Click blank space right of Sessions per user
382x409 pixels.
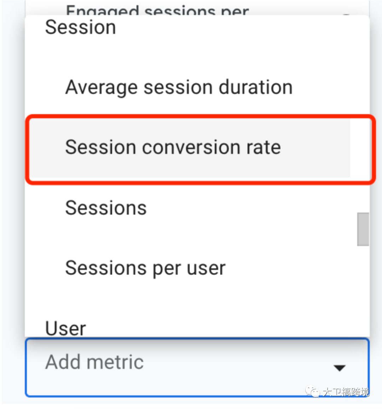click(x=290, y=268)
